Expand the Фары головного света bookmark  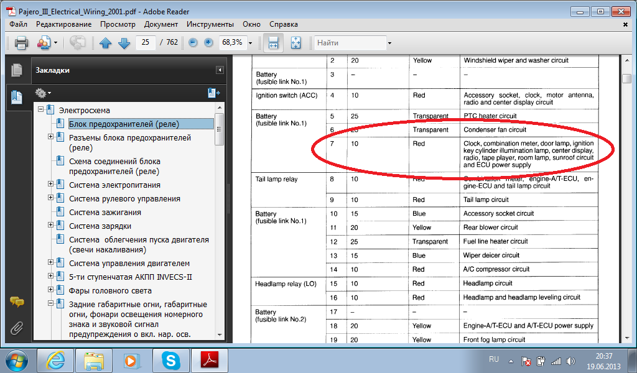tap(51, 290)
